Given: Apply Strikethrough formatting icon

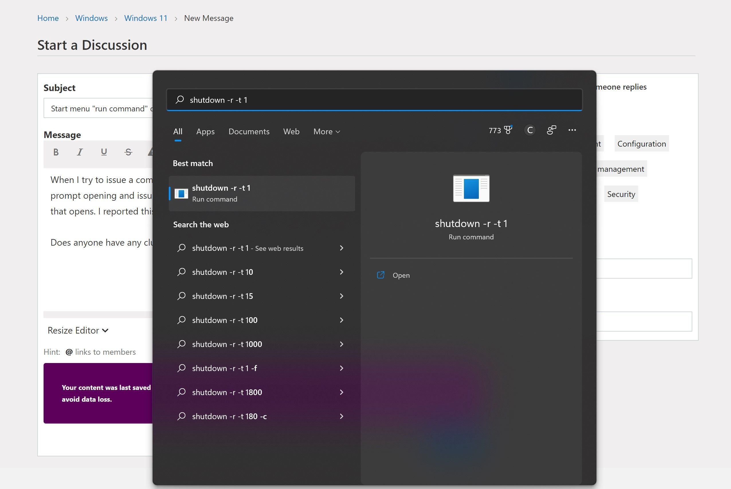Looking at the screenshot, I should pyautogui.click(x=128, y=152).
